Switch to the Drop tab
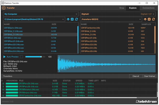The width and height of the screenshot is (159, 105). (122, 8)
